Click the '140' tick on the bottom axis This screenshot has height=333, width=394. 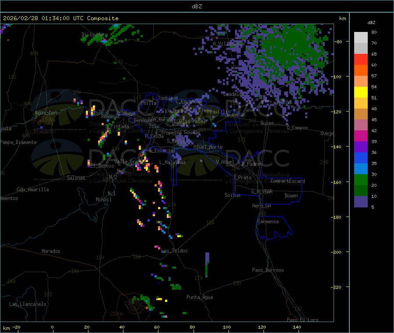point(297,327)
